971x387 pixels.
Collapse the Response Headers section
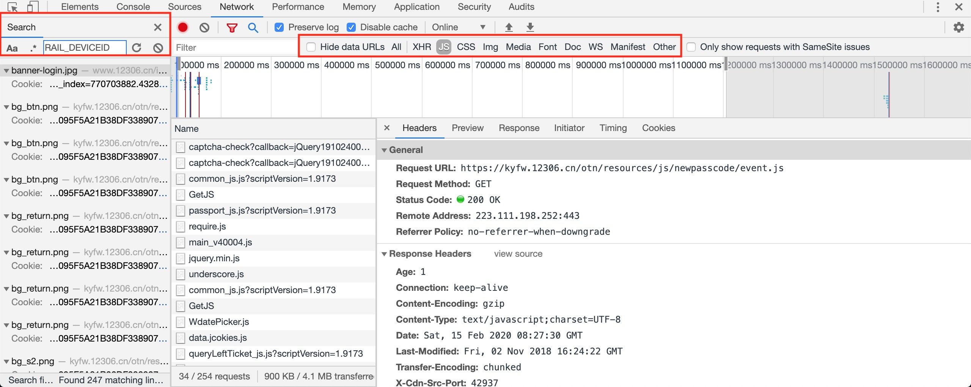(385, 254)
